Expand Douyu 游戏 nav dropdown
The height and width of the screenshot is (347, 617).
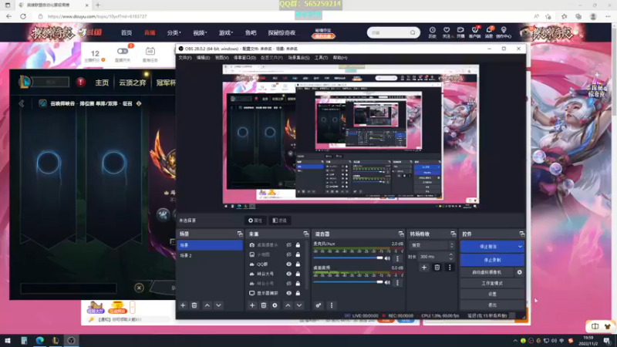point(226,32)
